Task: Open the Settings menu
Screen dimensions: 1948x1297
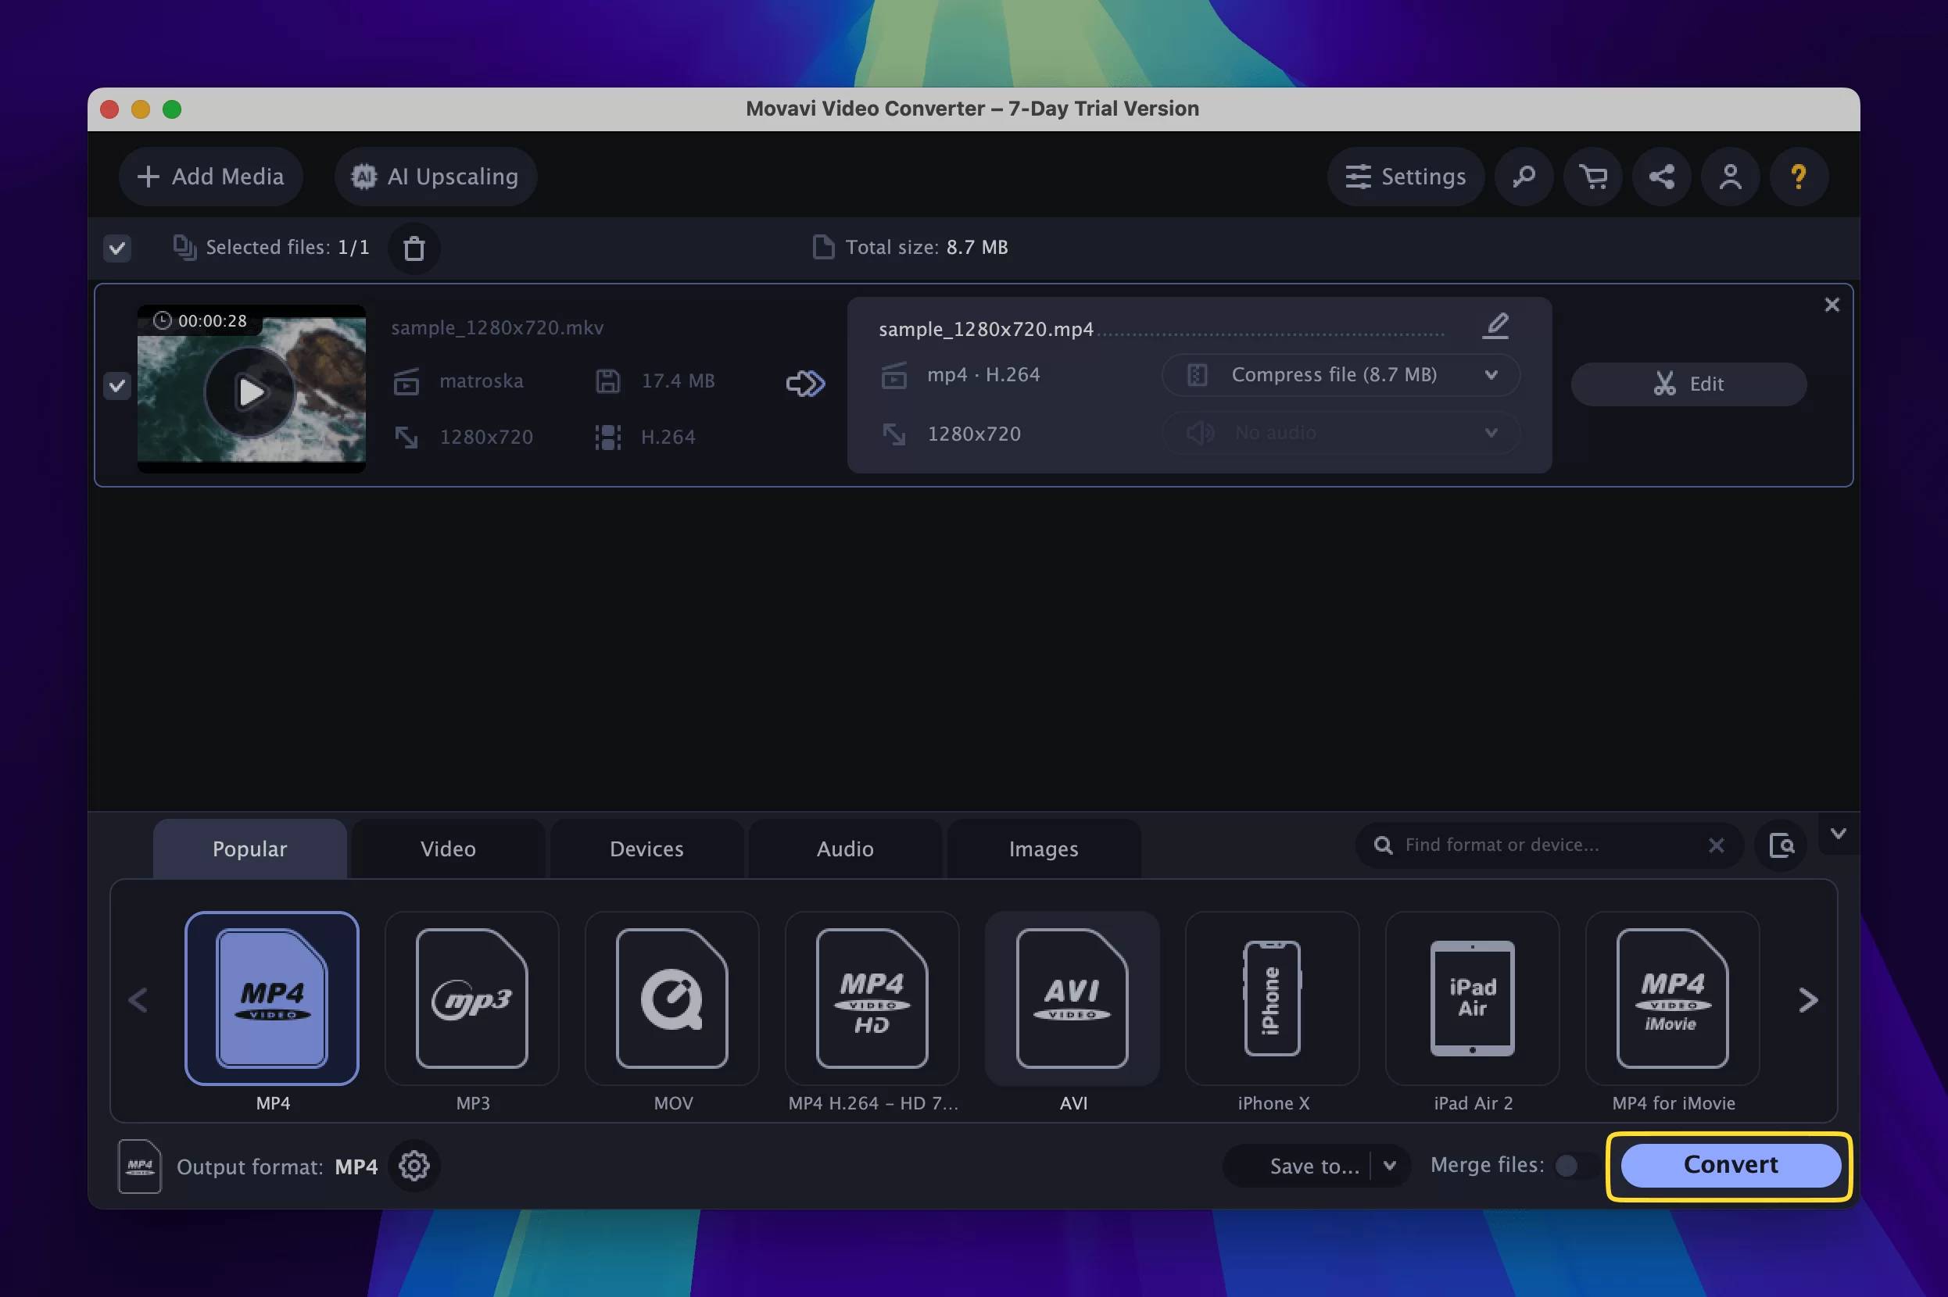Action: [1405, 176]
